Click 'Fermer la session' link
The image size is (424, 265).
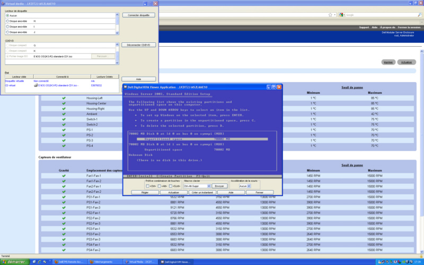[x=409, y=28]
